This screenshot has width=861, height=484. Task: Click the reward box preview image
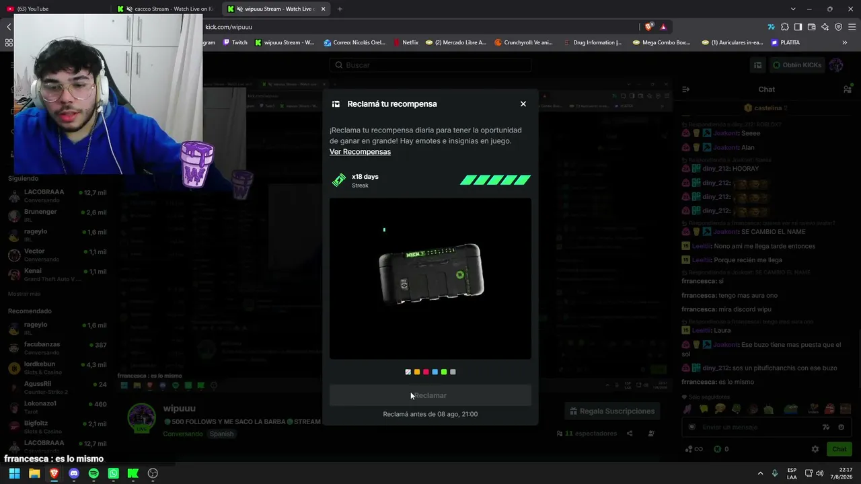[430, 278]
